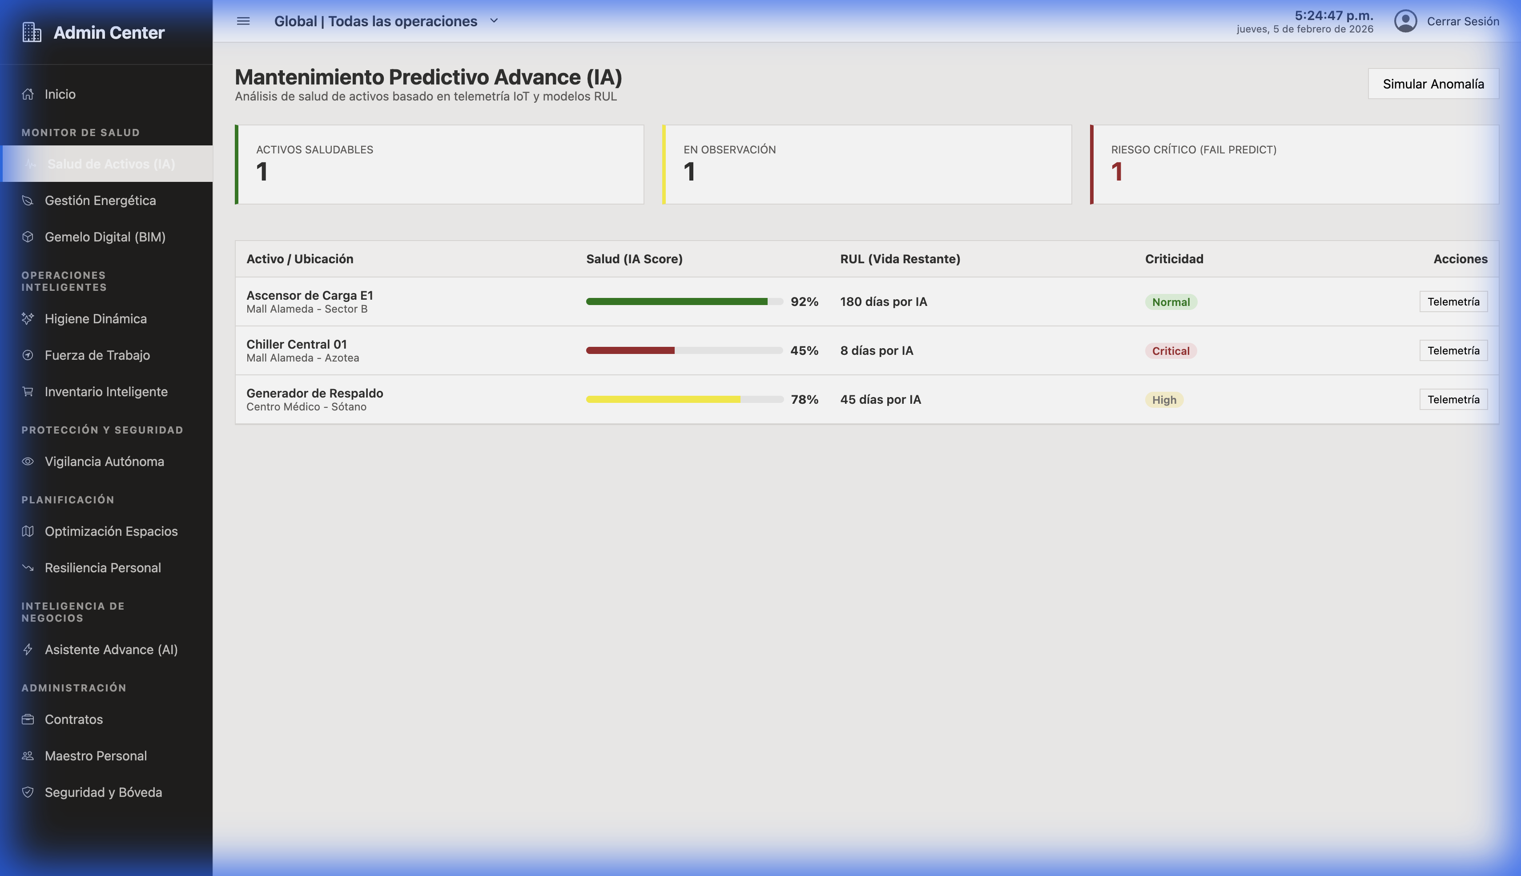Screen dimensions: 1521x876
Task: Open Maestro Personal from Administración
Action: point(95,755)
